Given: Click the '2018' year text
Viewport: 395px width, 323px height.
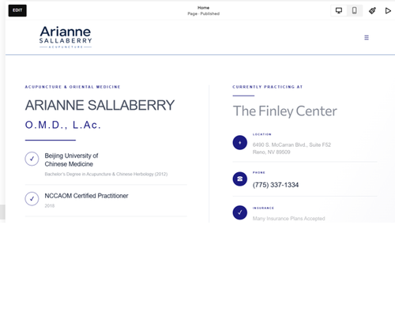Looking at the screenshot, I should (50, 206).
